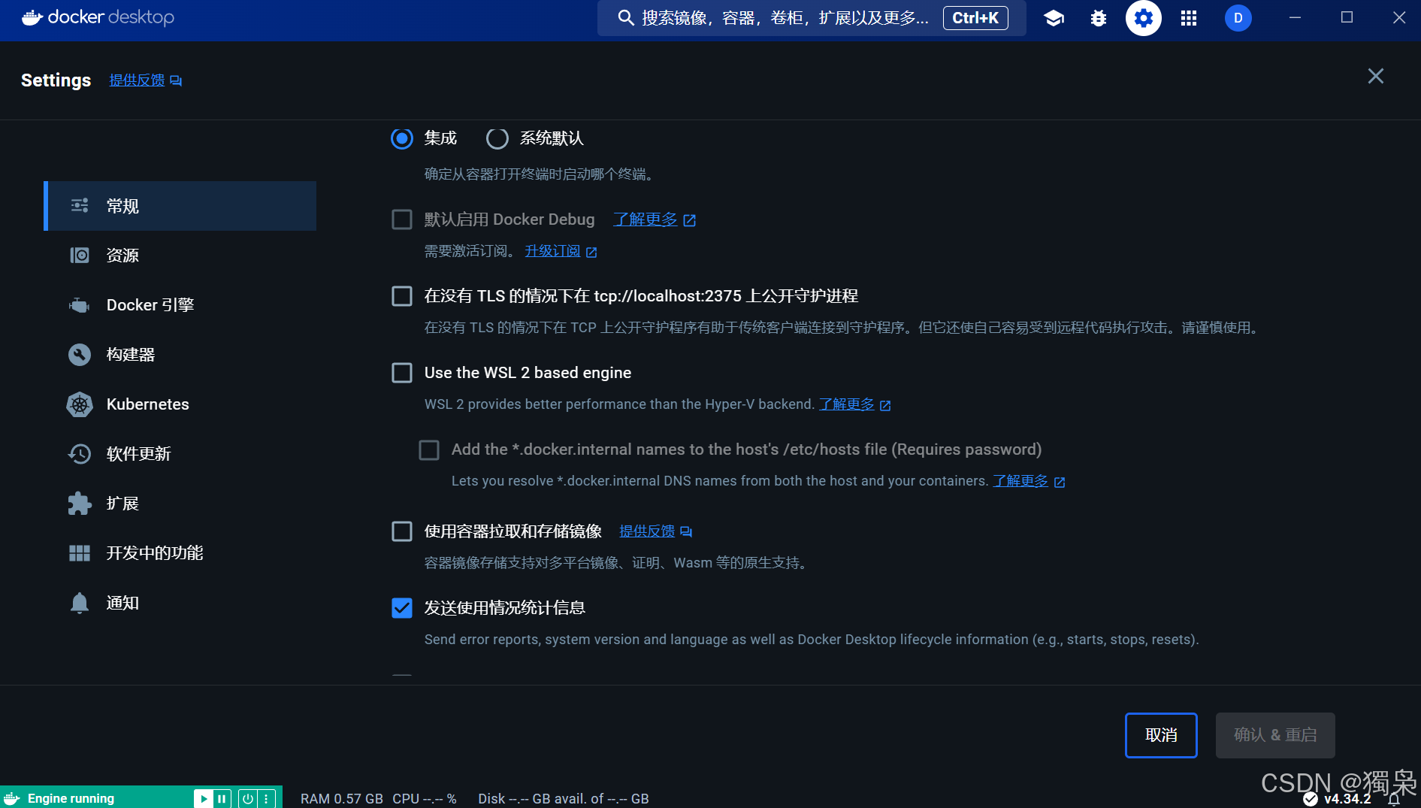
Task: Click the 确认 & 重启 button
Action: click(1275, 735)
